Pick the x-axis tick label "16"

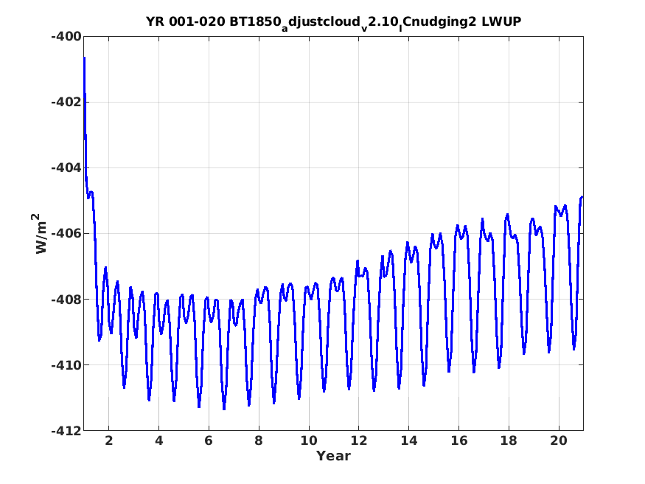tap(459, 440)
